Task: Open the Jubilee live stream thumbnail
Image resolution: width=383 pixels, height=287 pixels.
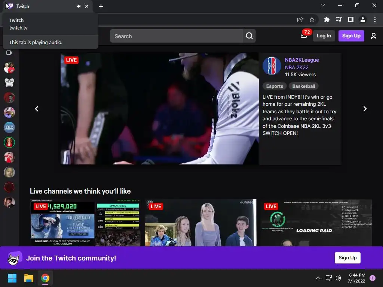Action: pos(201,223)
